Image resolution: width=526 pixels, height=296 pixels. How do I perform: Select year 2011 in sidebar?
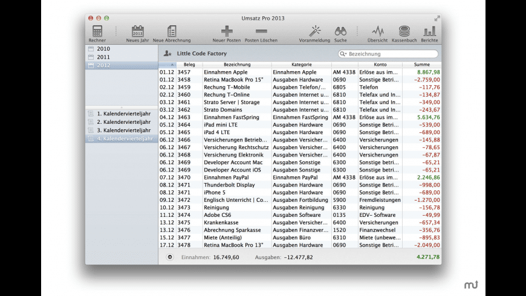(x=122, y=57)
